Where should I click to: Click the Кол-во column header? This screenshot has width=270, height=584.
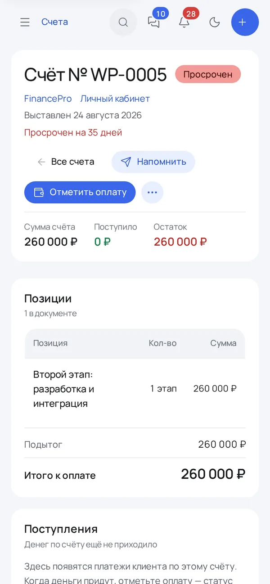pyautogui.click(x=162, y=343)
